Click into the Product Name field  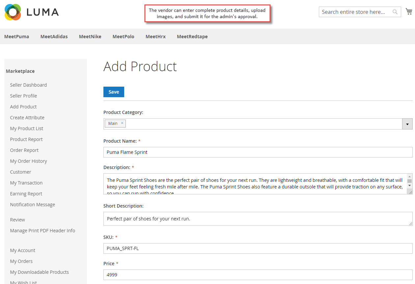tap(258, 152)
